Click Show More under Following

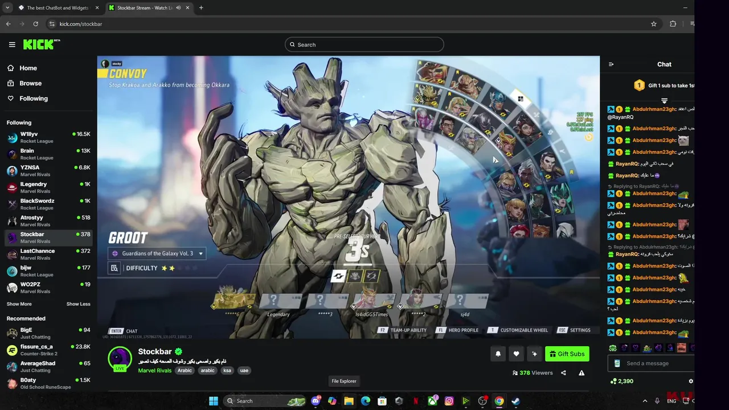(x=19, y=304)
